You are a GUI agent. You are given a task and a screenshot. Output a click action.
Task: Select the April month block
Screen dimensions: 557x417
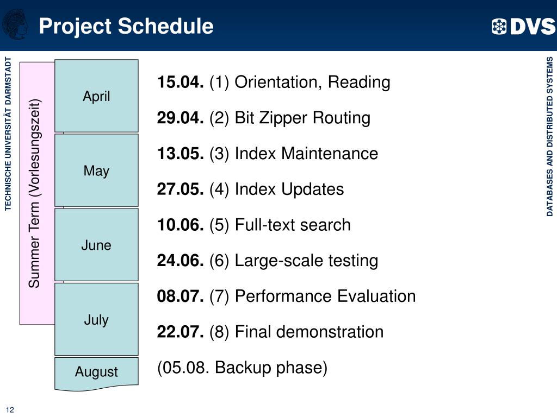coord(96,96)
